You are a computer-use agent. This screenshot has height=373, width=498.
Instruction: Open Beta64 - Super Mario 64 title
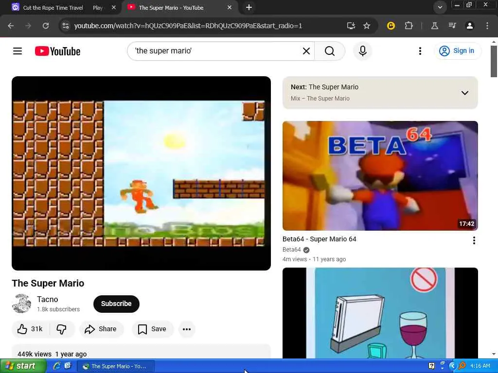[319, 239]
